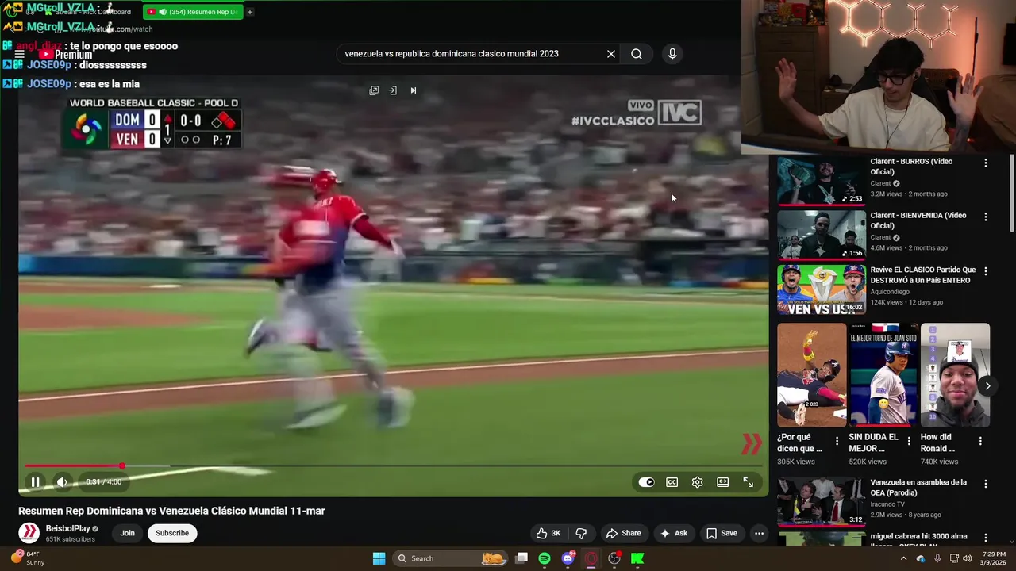Screen dimensions: 1016x571
Task: Open more actions three-dot menu under video
Action: coord(759,533)
